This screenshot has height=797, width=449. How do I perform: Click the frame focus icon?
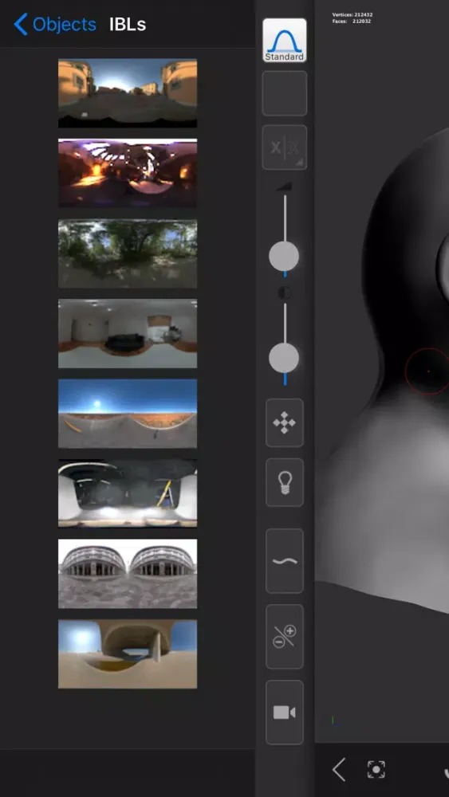tap(376, 770)
